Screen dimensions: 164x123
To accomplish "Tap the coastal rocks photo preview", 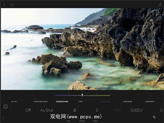I will (82, 49).
